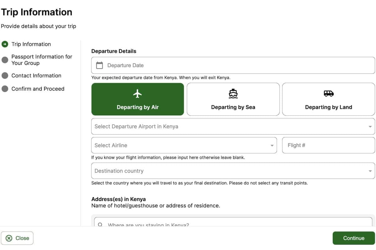Expand the Select Airline dropdown
The width and height of the screenshot is (376, 250).
point(184,145)
